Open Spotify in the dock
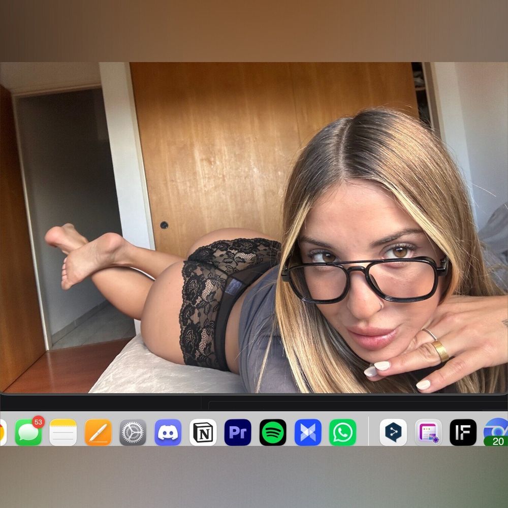The image size is (508, 508). click(273, 432)
